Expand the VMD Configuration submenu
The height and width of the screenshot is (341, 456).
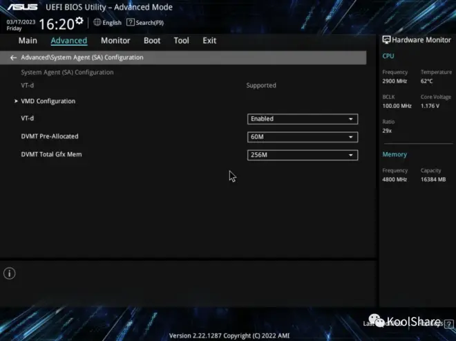pyautogui.click(x=48, y=101)
